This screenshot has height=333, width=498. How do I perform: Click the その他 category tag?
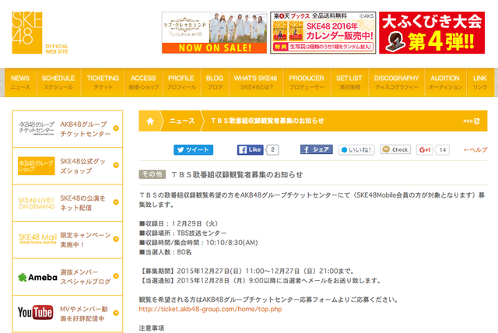click(x=153, y=174)
